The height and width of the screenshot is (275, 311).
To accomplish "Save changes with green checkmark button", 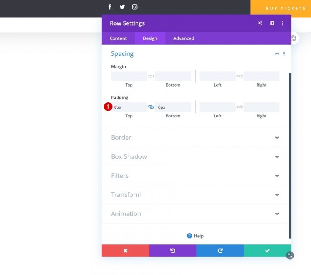I will coord(267,251).
